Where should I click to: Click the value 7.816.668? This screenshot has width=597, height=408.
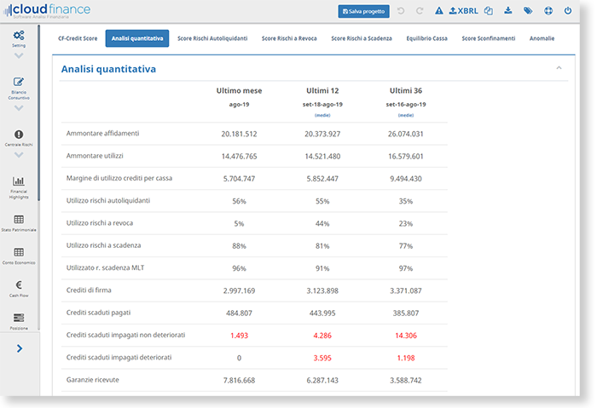click(x=239, y=381)
